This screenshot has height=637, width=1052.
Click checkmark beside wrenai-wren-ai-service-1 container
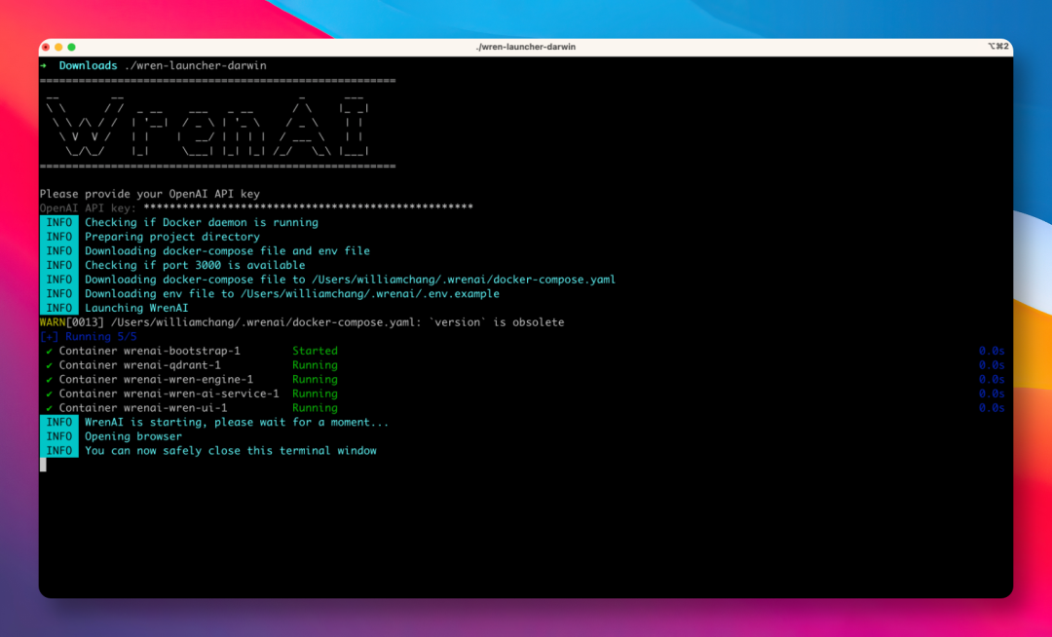pyautogui.click(x=49, y=393)
